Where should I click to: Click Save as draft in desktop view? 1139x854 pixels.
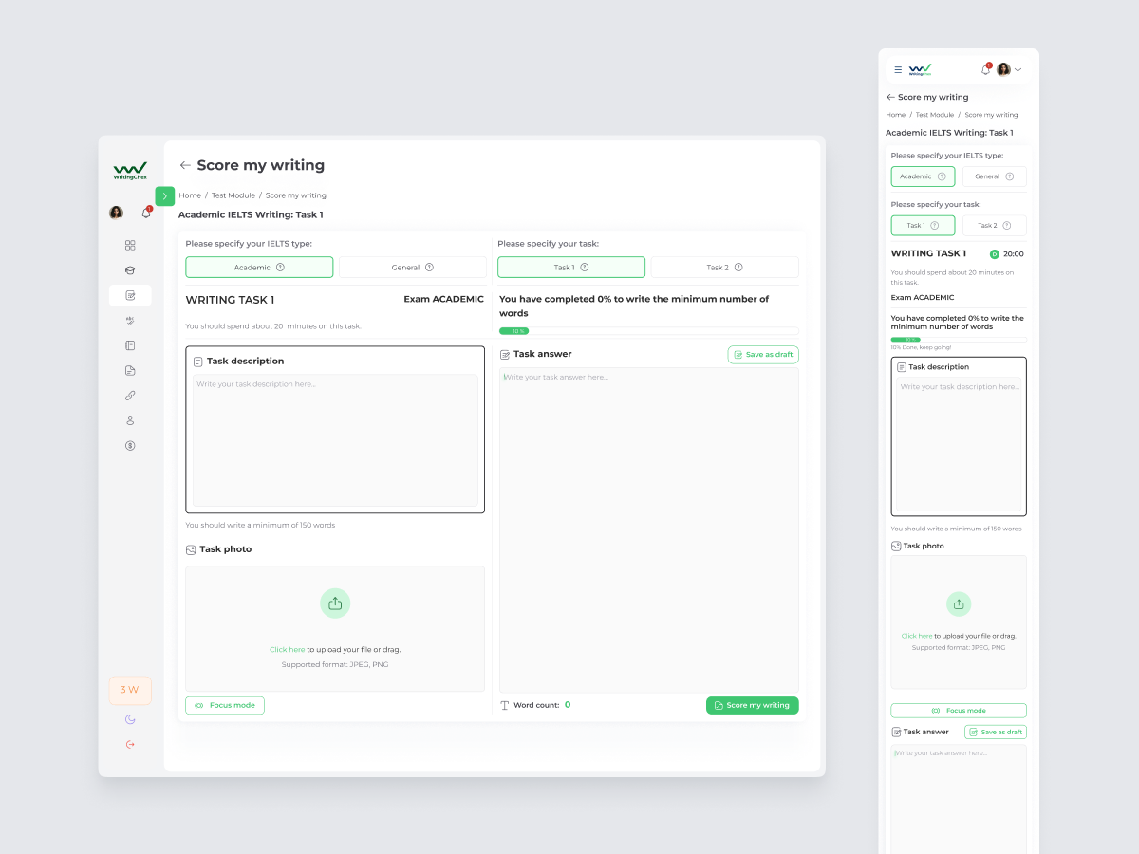[x=763, y=355]
